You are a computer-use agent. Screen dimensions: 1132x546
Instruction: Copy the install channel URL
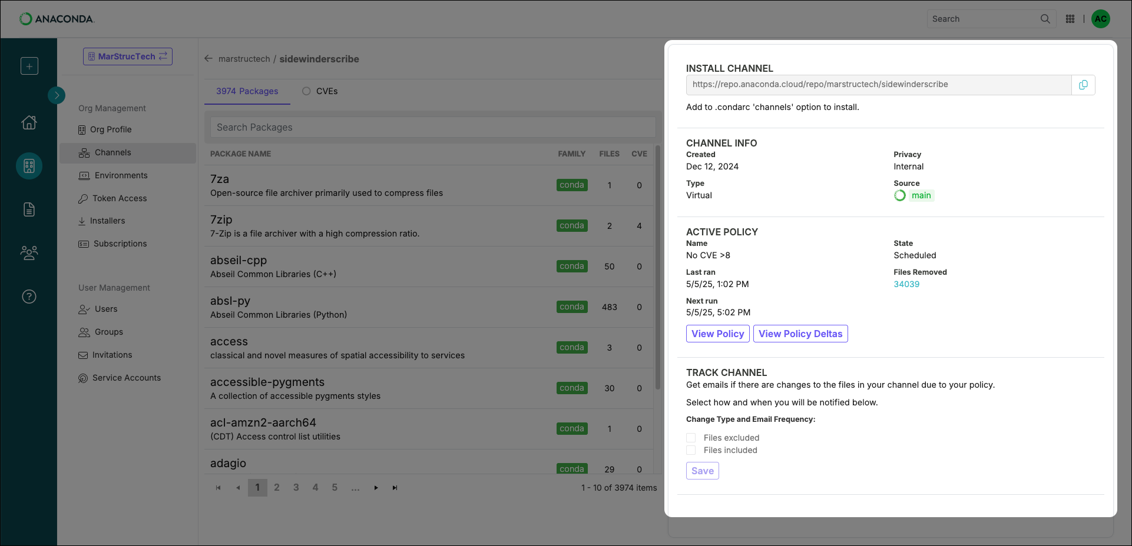(1083, 85)
